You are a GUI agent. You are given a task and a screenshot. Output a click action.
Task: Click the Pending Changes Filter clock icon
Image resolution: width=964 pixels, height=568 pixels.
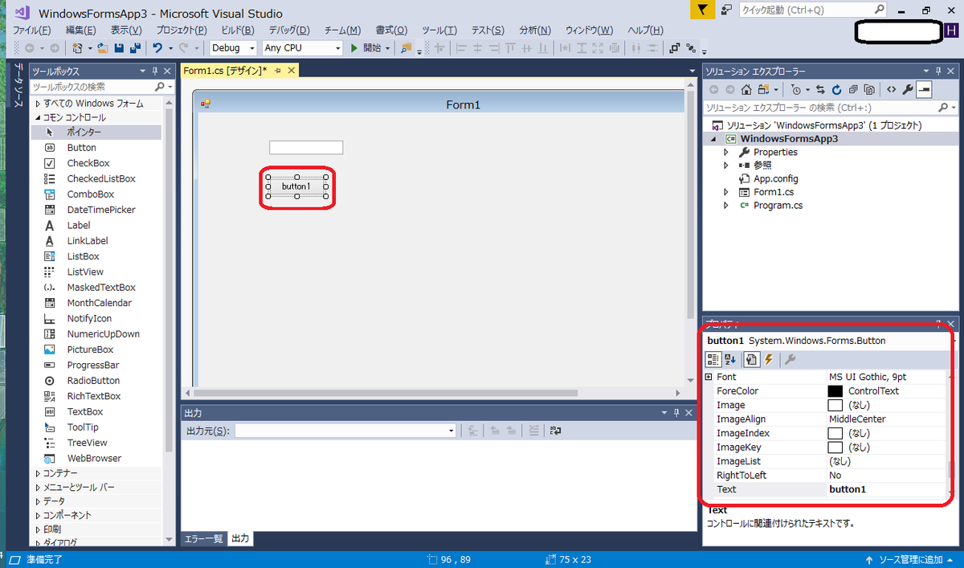point(796,89)
